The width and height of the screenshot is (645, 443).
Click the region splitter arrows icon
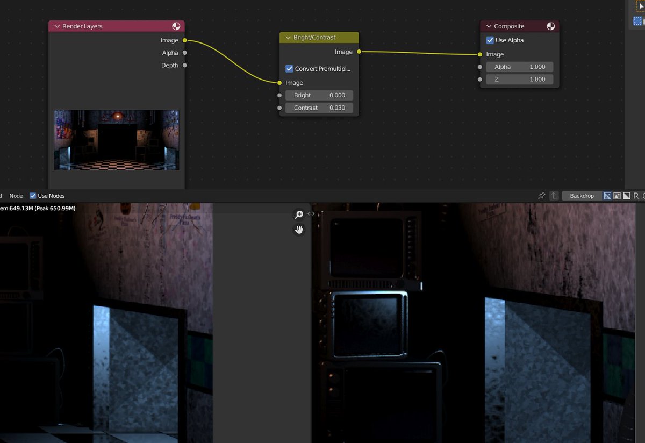pos(311,213)
